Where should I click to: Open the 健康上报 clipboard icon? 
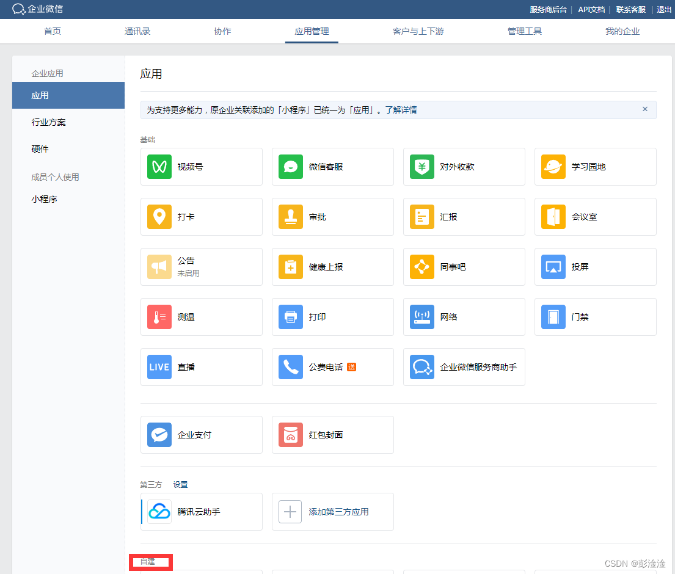coord(291,267)
